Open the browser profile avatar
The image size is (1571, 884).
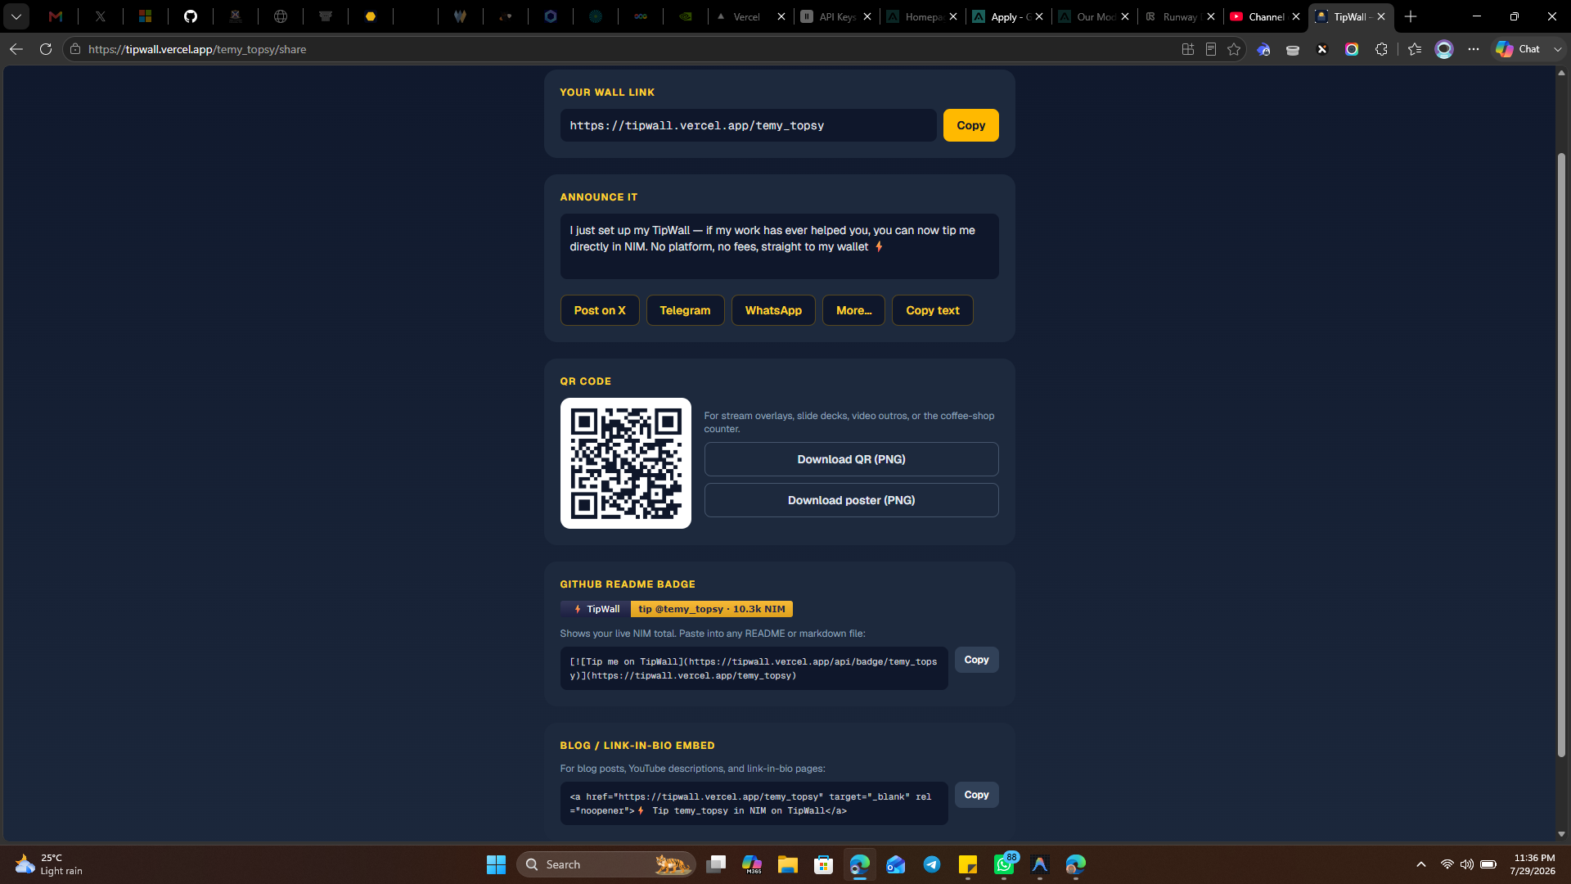click(1444, 49)
